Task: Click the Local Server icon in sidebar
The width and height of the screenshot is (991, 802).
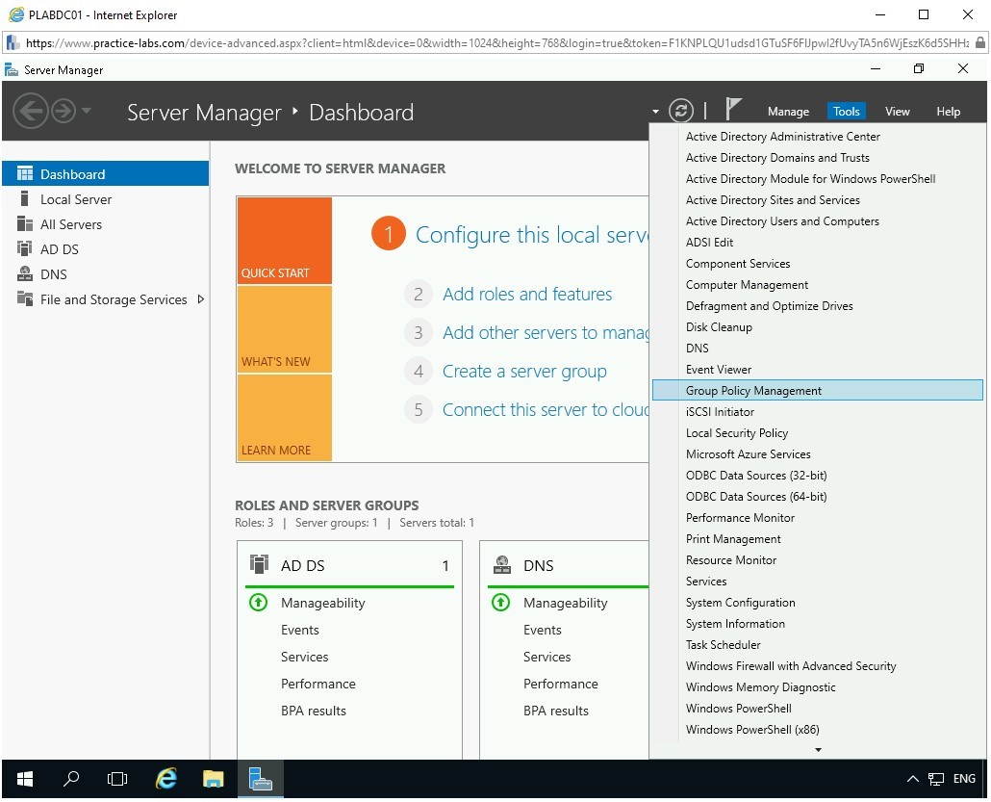Action: [25, 199]
